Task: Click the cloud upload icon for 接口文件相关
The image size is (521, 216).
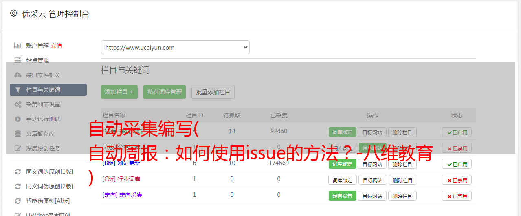Action: click(18, 75)
